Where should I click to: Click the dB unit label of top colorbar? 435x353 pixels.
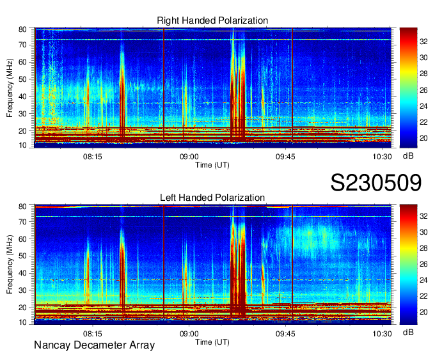coord(408,156)
